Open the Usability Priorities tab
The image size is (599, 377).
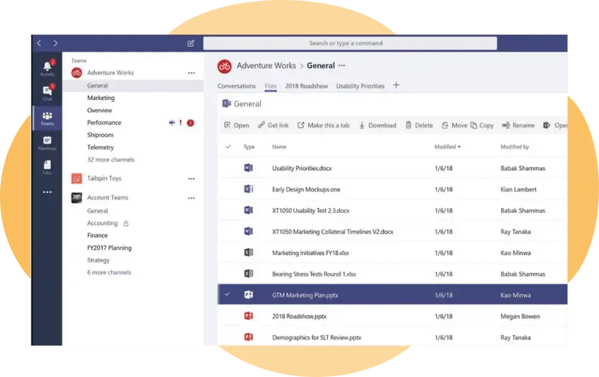360,86
